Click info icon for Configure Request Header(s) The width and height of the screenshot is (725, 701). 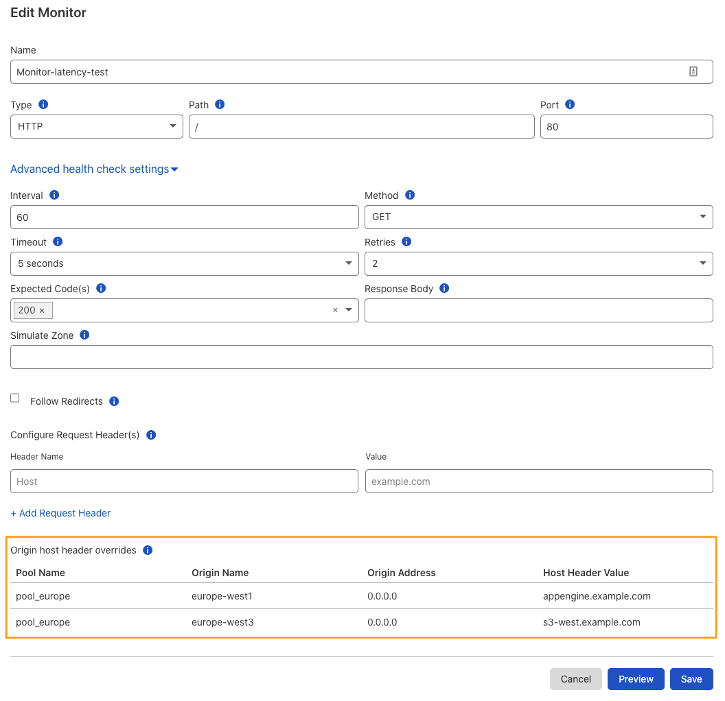click(x=151, y=435)
